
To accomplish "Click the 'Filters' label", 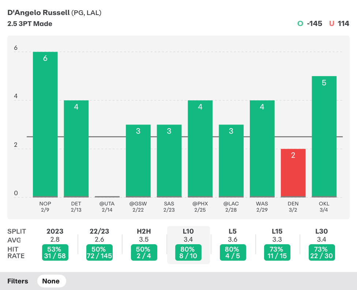I will coord(18,281).
